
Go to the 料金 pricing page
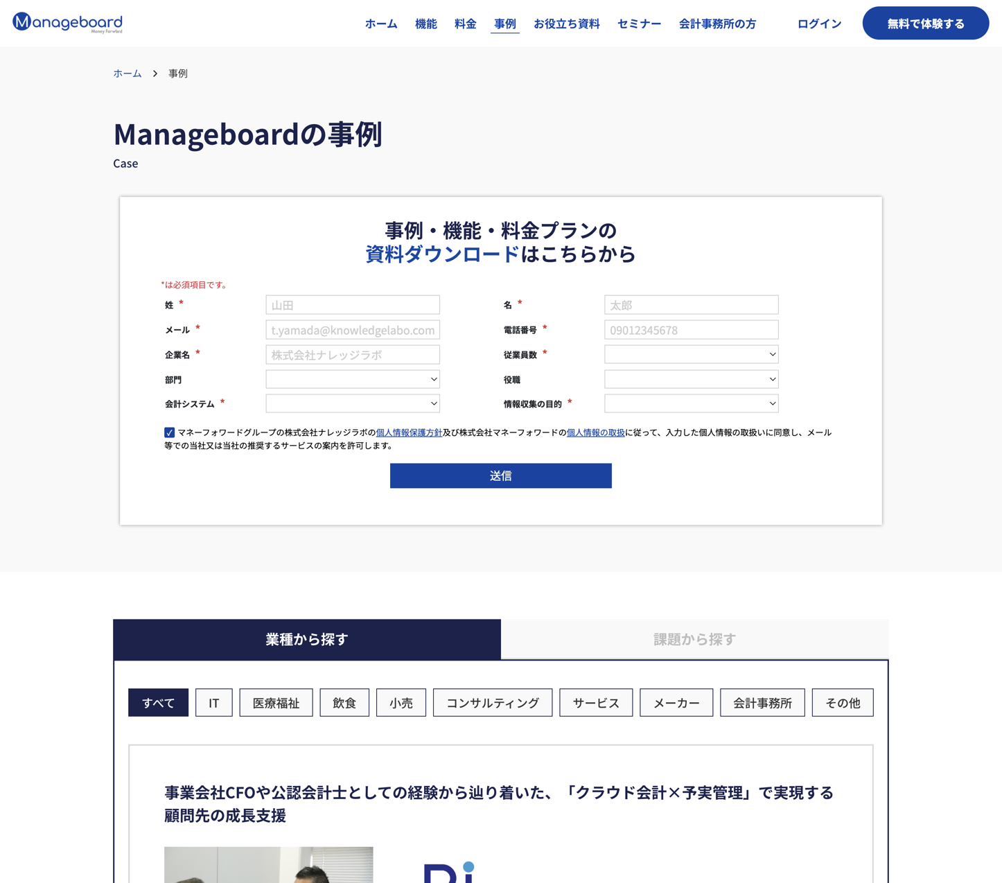tap(465, 24)
